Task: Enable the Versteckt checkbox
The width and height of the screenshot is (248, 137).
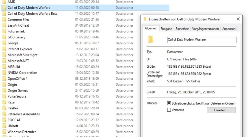Action: (169, 110)
